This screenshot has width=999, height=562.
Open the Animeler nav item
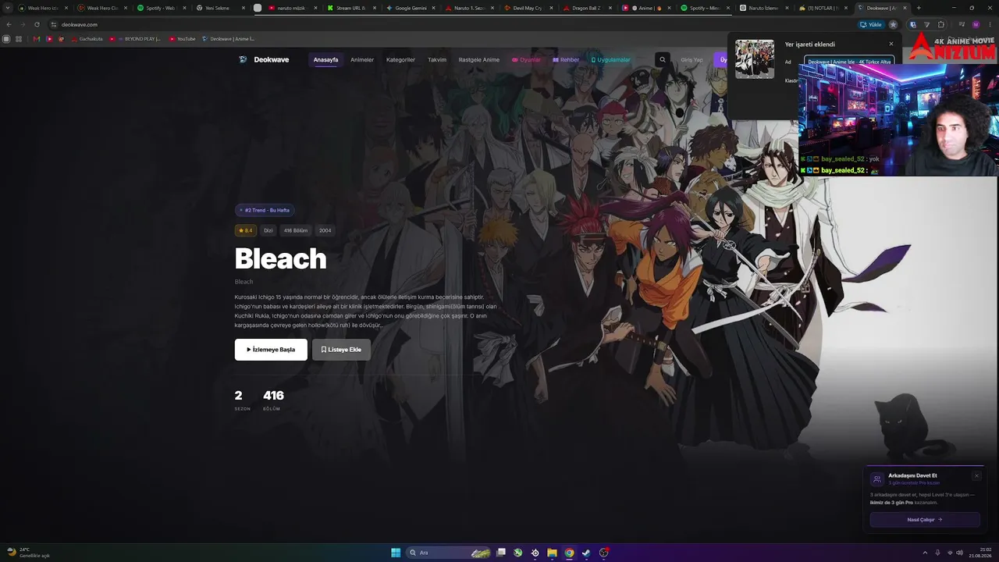[362, 59]
